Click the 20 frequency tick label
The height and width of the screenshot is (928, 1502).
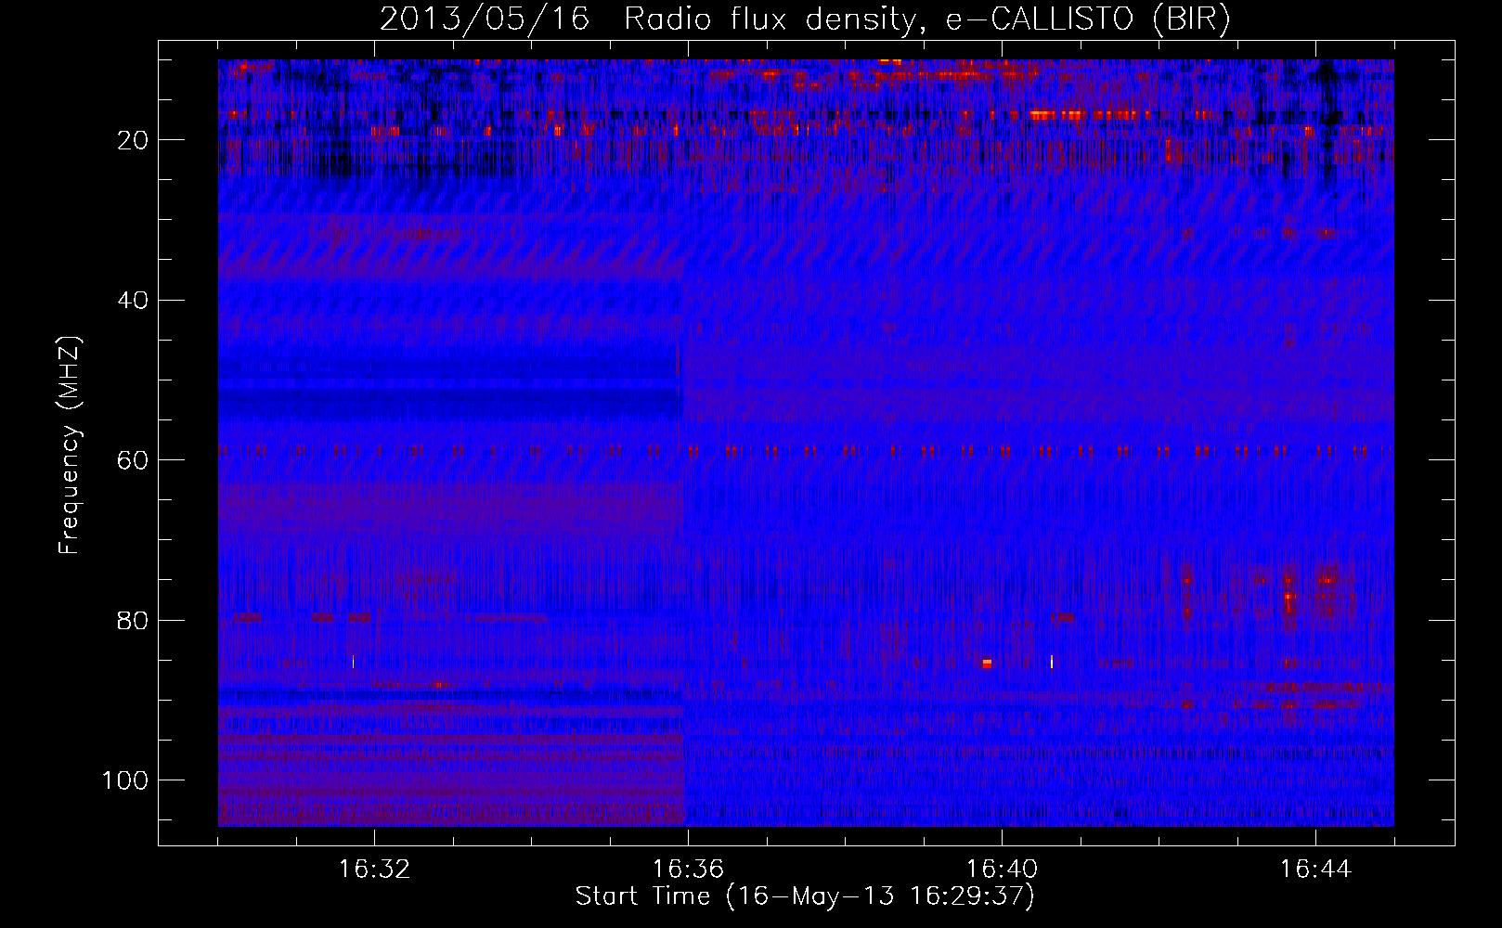point(134,140)
